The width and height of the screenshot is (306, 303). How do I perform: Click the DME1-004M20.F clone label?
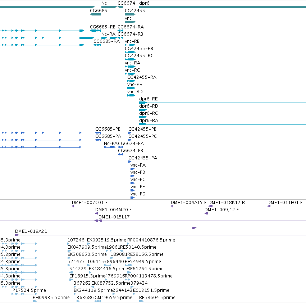(113, 210)
